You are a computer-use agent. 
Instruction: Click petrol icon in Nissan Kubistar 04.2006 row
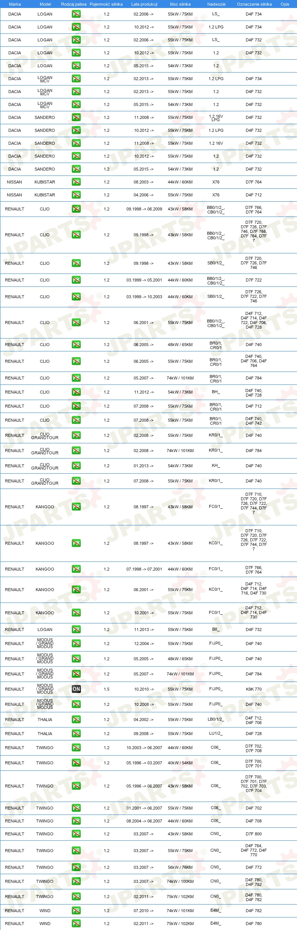tap(76, 195)
